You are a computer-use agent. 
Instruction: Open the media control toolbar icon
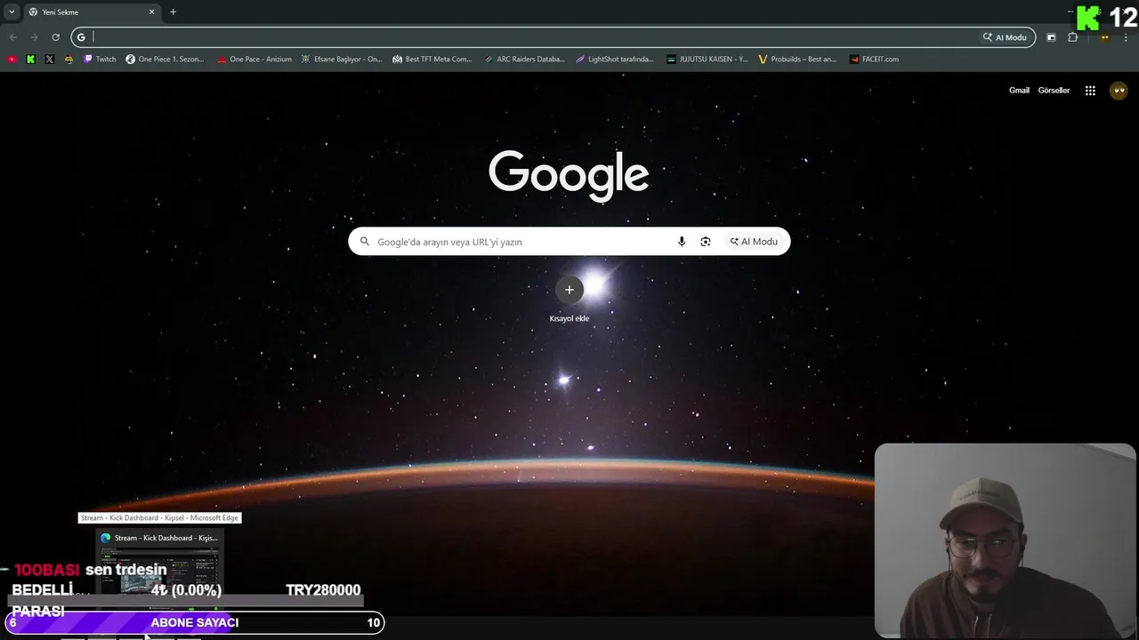point(1051,37)
